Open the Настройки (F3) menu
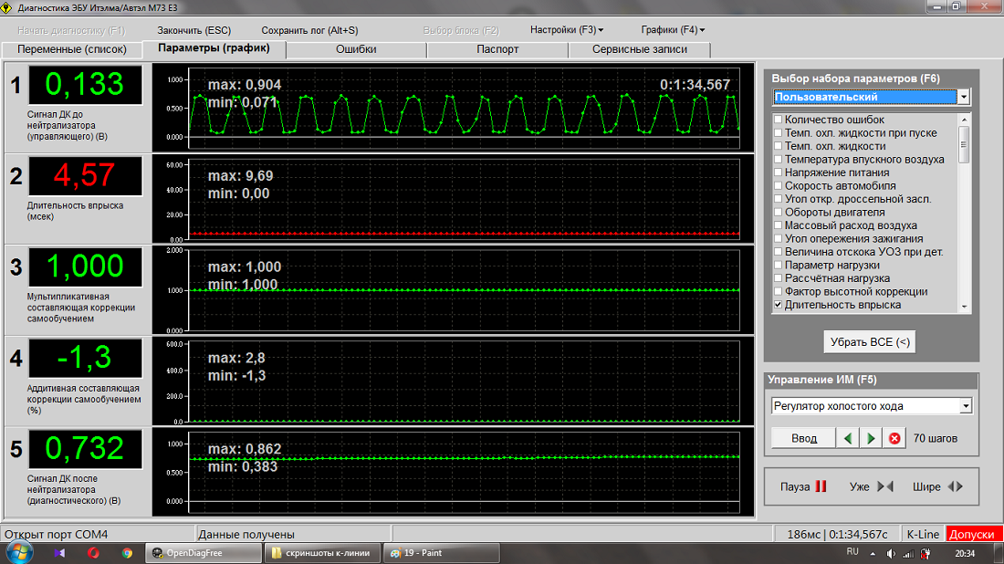Viewport: 1004px width, 564px height. click(567, 30)
